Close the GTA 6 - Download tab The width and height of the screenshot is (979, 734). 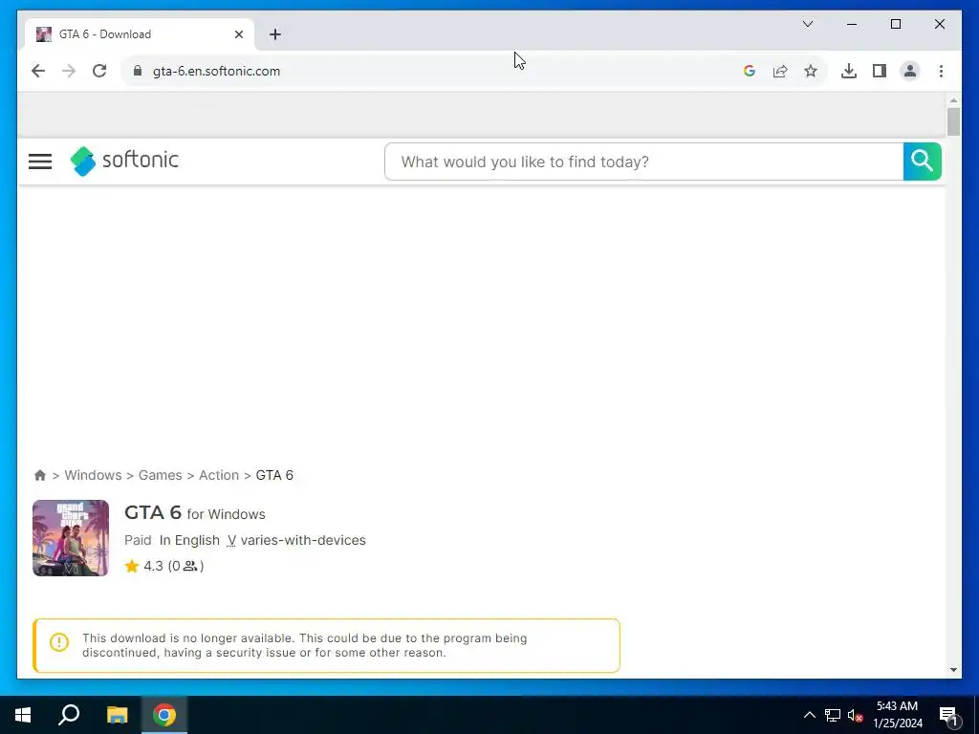click(x=238, y=34)
